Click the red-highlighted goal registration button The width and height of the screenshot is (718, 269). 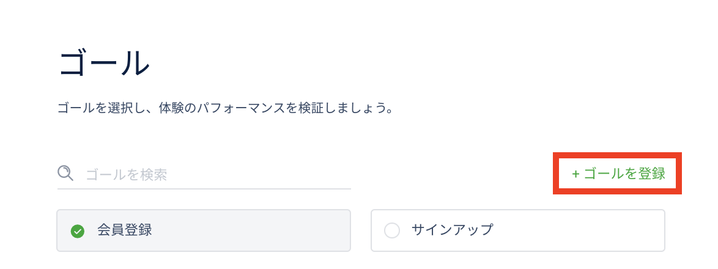coord(617,174)
